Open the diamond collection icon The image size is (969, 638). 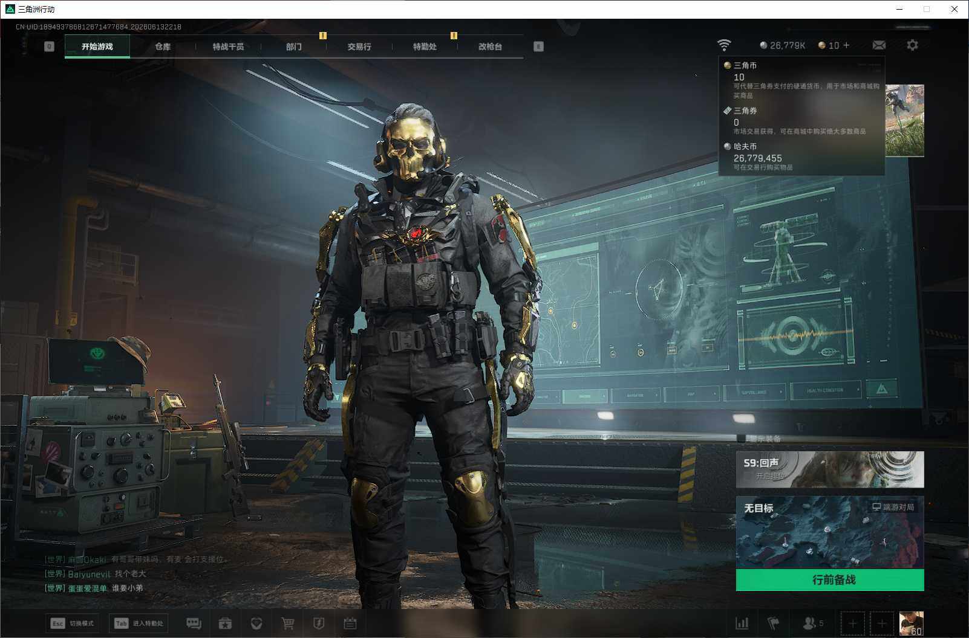coord(256,623)
